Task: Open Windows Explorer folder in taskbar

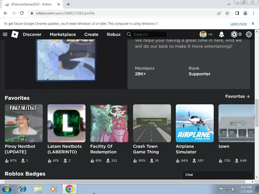Action: point(38,189)
